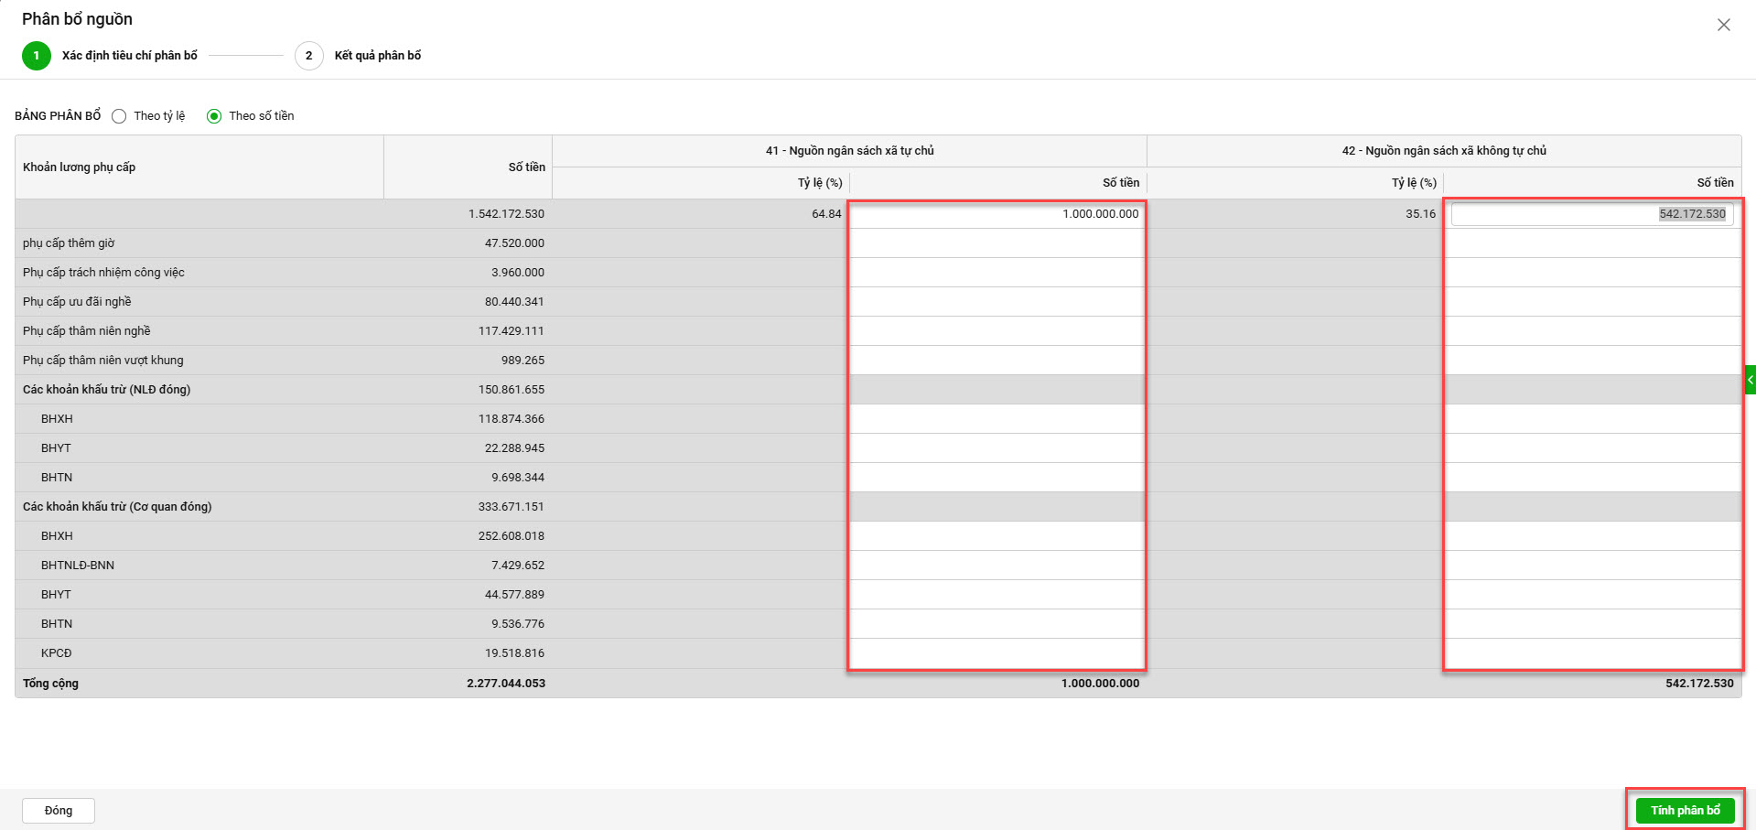The width and height of the screenshot is (1756, 830).
Task: Edit the 542.172.530 amount input field
Action: point(1592,214)
